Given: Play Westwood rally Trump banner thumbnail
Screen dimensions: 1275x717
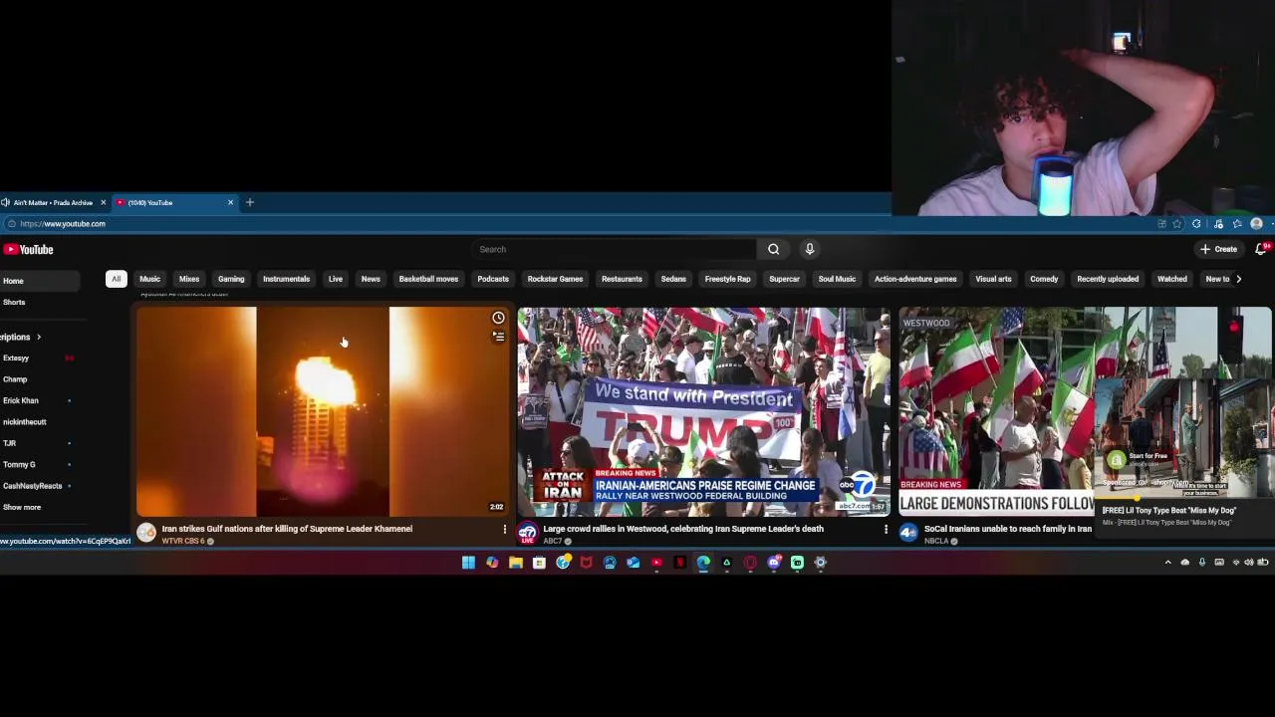Looking at the screenshot, I should (703, 411).
